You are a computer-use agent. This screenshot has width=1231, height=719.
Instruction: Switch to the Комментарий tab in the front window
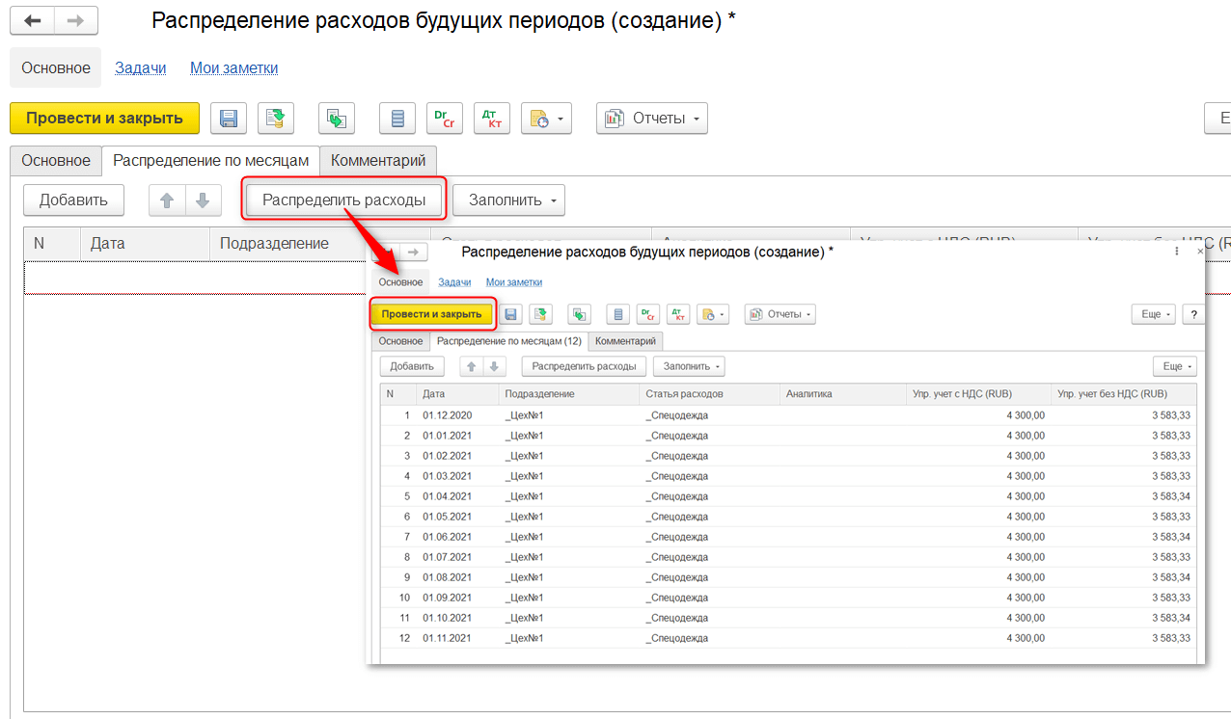tap(625, 341)
